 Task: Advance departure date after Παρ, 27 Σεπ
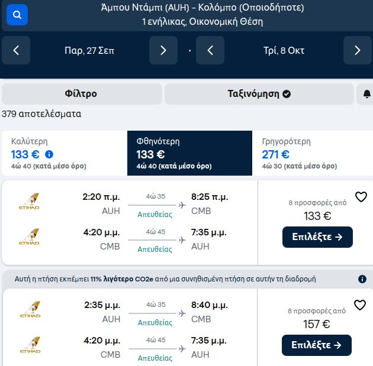[163, 50]
